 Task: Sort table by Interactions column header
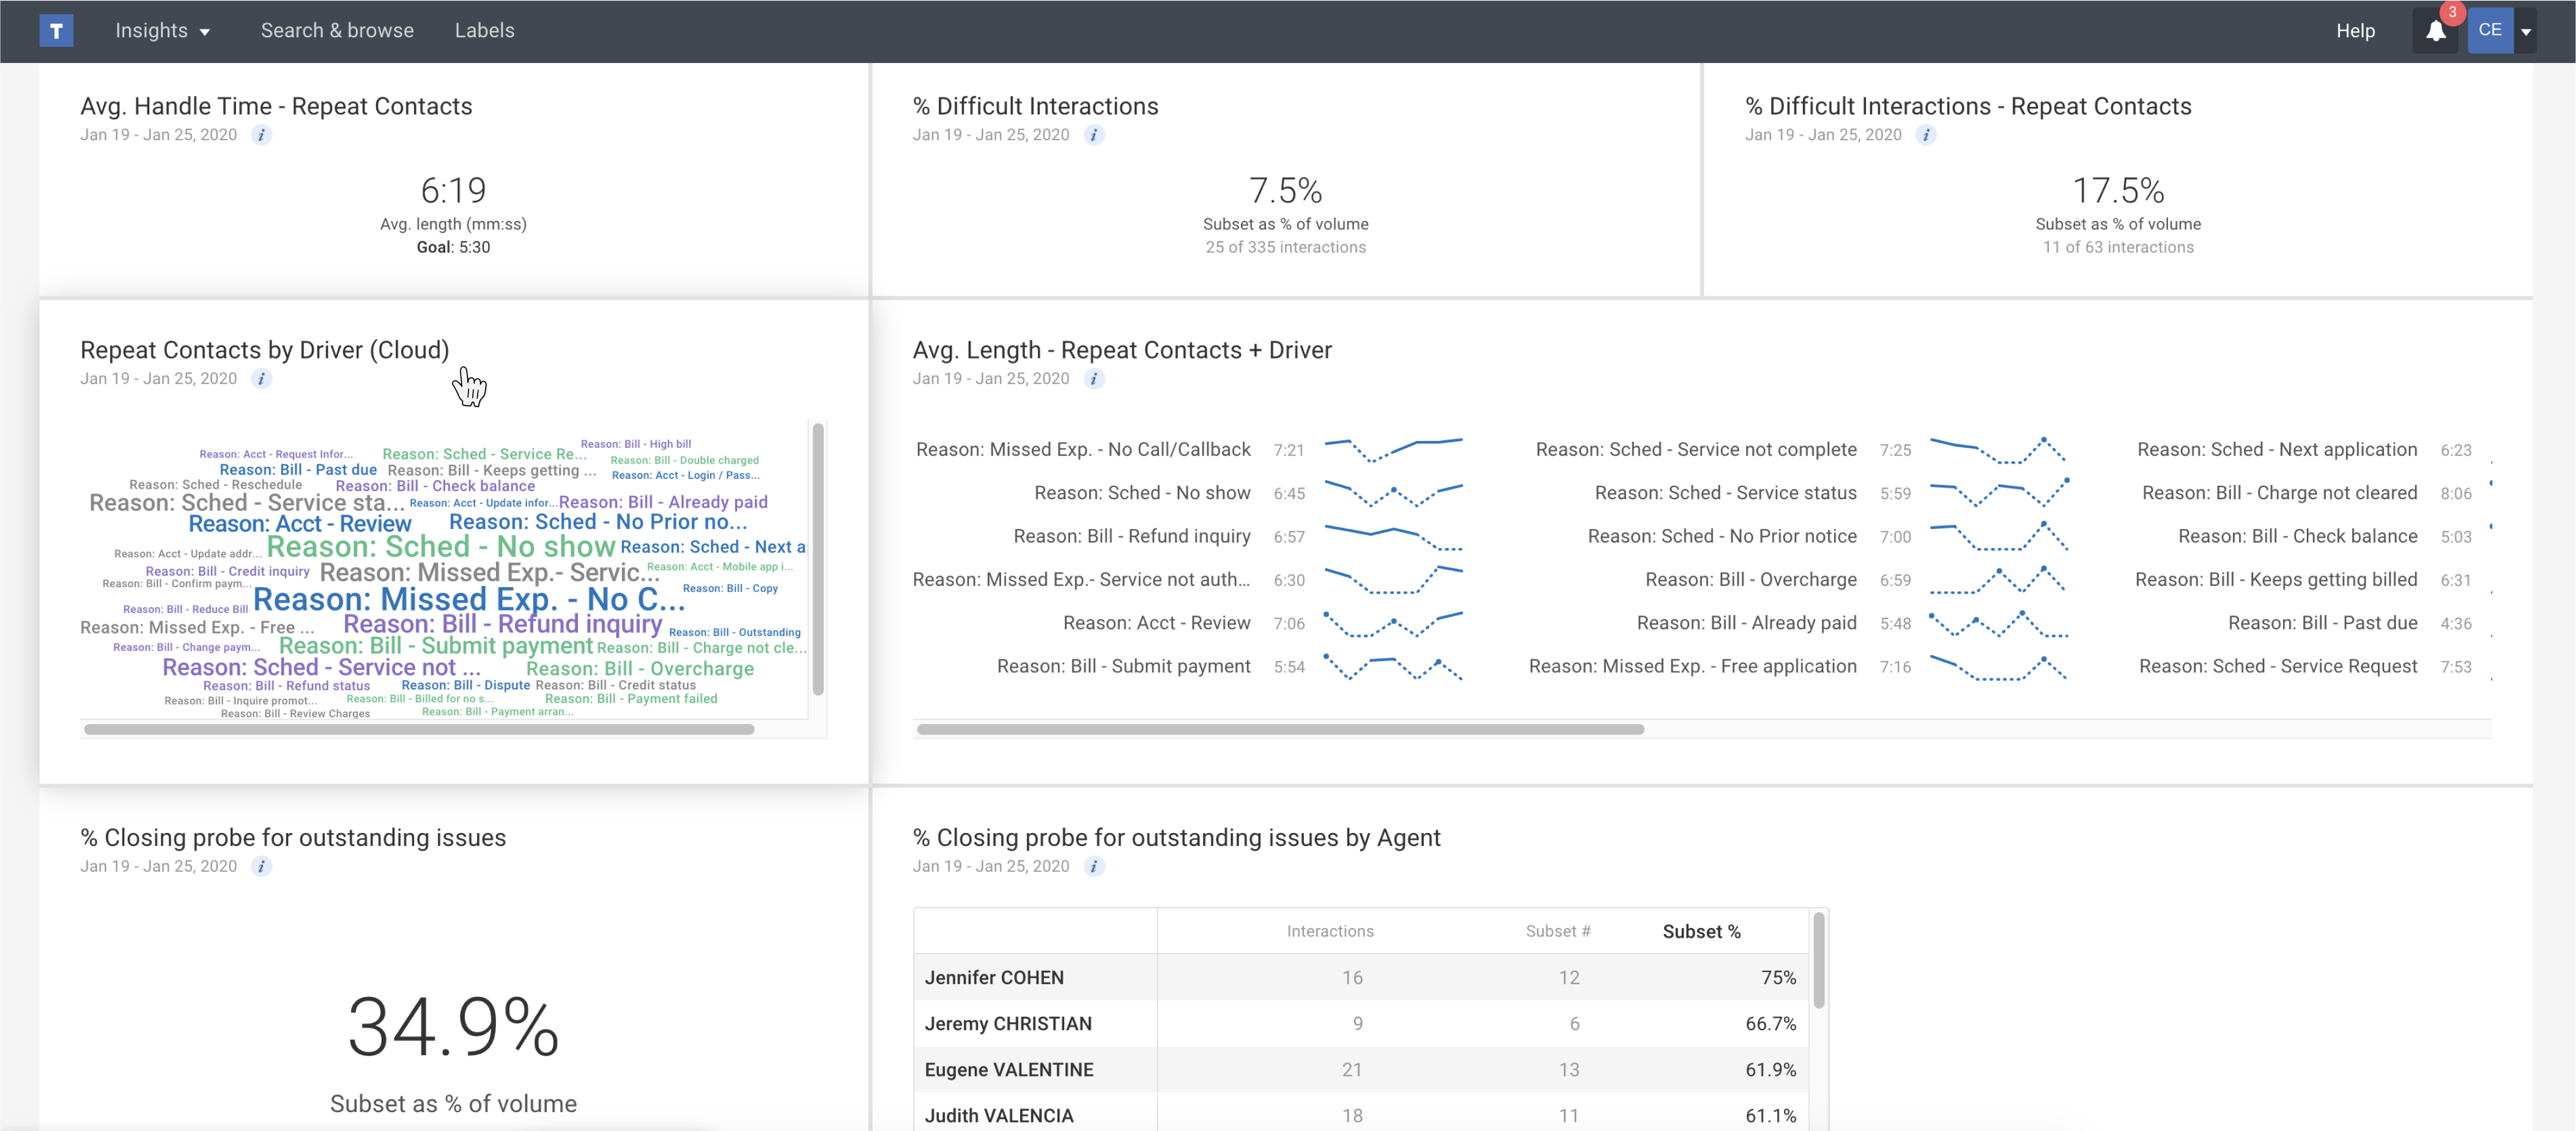1329,932
